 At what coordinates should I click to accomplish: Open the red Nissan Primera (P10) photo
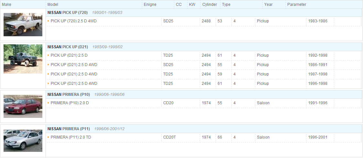point(23,106)
